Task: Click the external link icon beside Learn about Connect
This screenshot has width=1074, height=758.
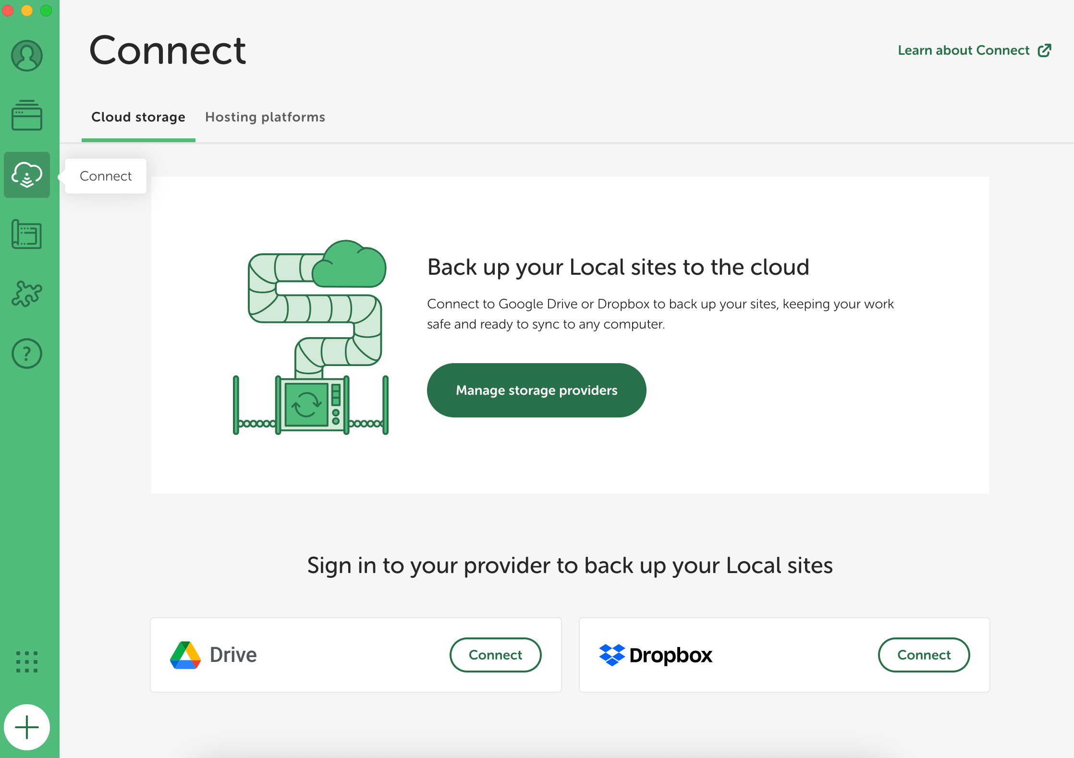Action: pos(1045,50)
